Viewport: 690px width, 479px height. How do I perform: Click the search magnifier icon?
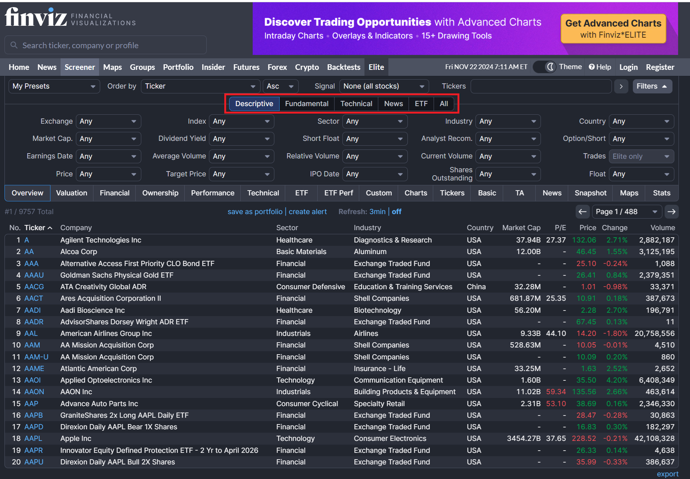click(x=14, y=45)
